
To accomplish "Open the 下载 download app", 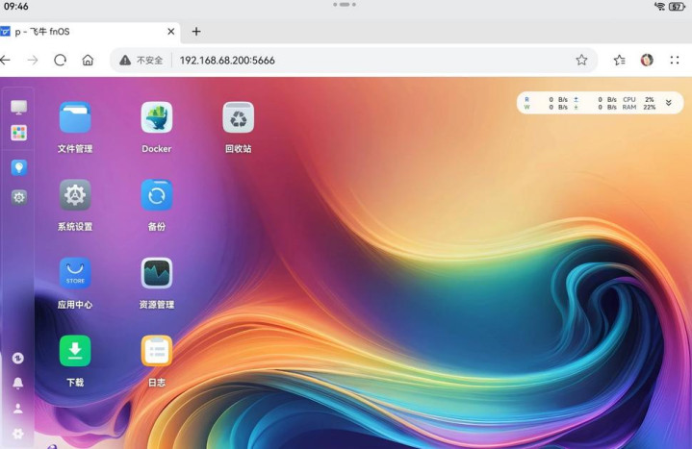I will [x=75, y=351].
